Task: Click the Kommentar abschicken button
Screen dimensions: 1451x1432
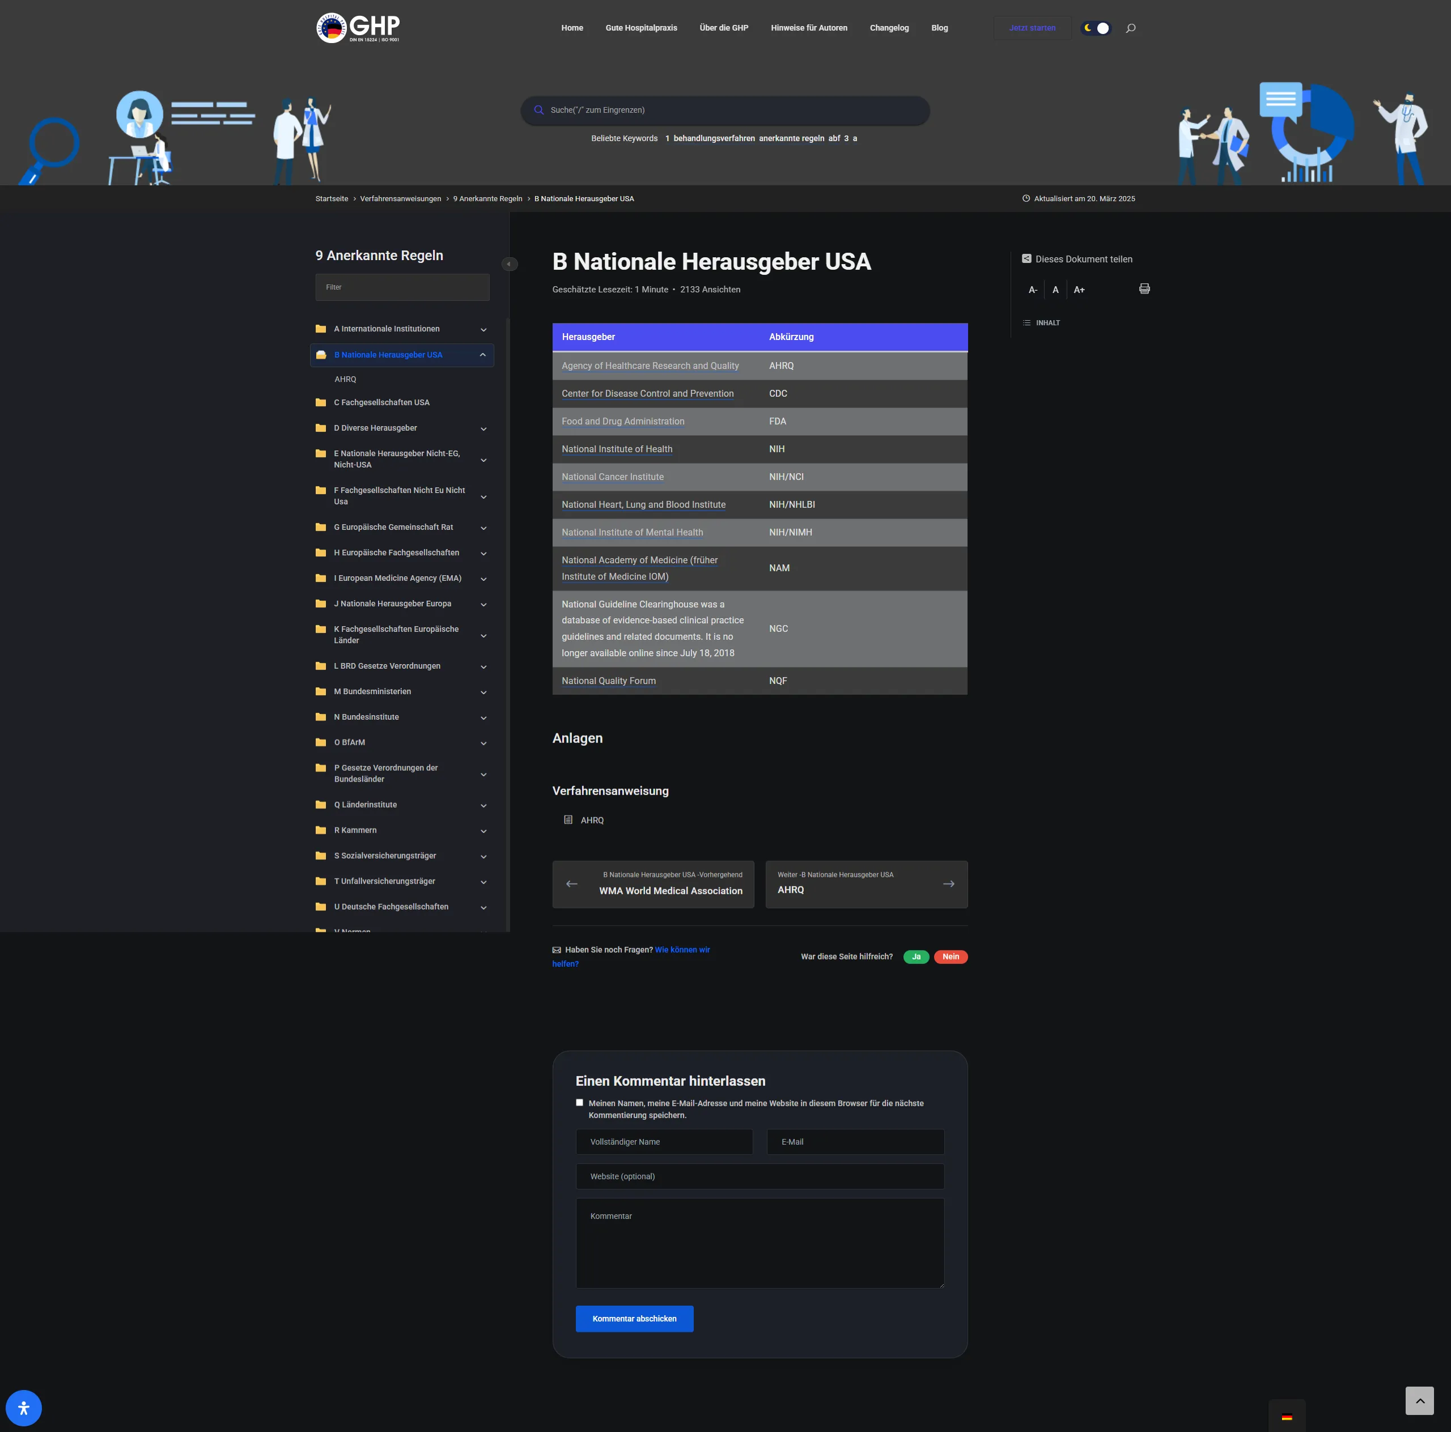Action: (x=634, y=1319)
